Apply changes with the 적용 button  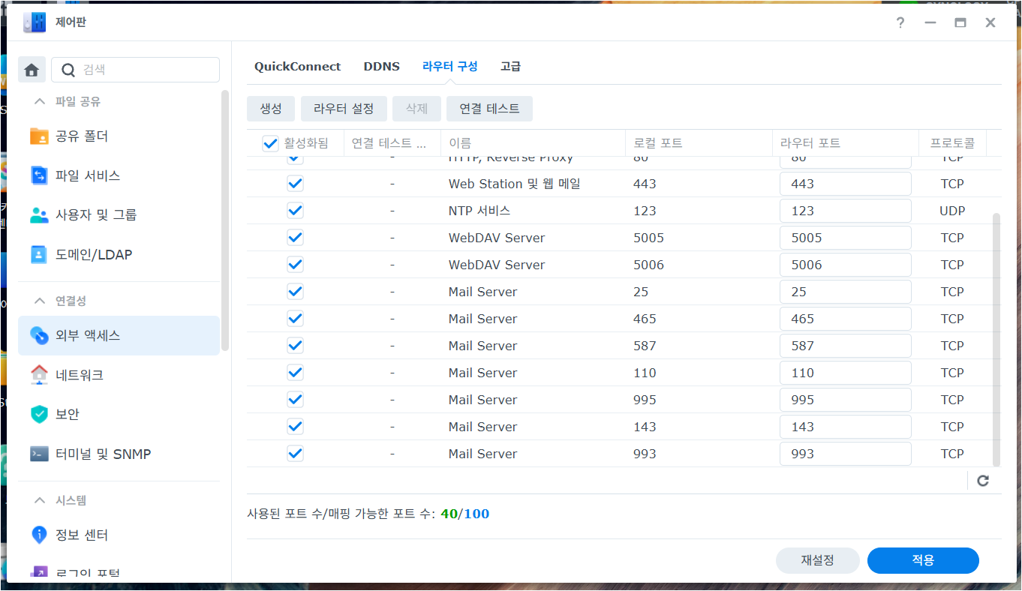point(923,560)
